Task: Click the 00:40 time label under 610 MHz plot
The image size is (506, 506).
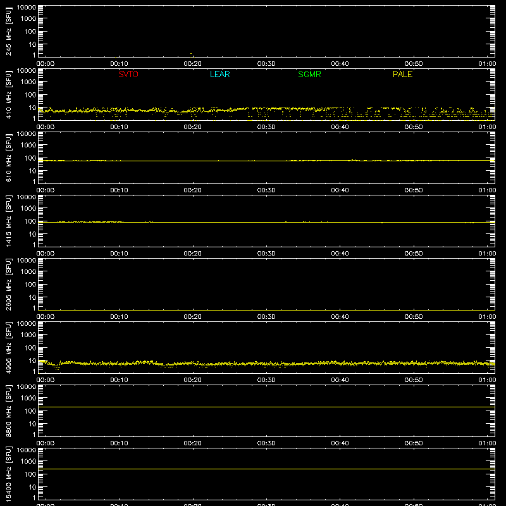Action: tap(340, 190)
